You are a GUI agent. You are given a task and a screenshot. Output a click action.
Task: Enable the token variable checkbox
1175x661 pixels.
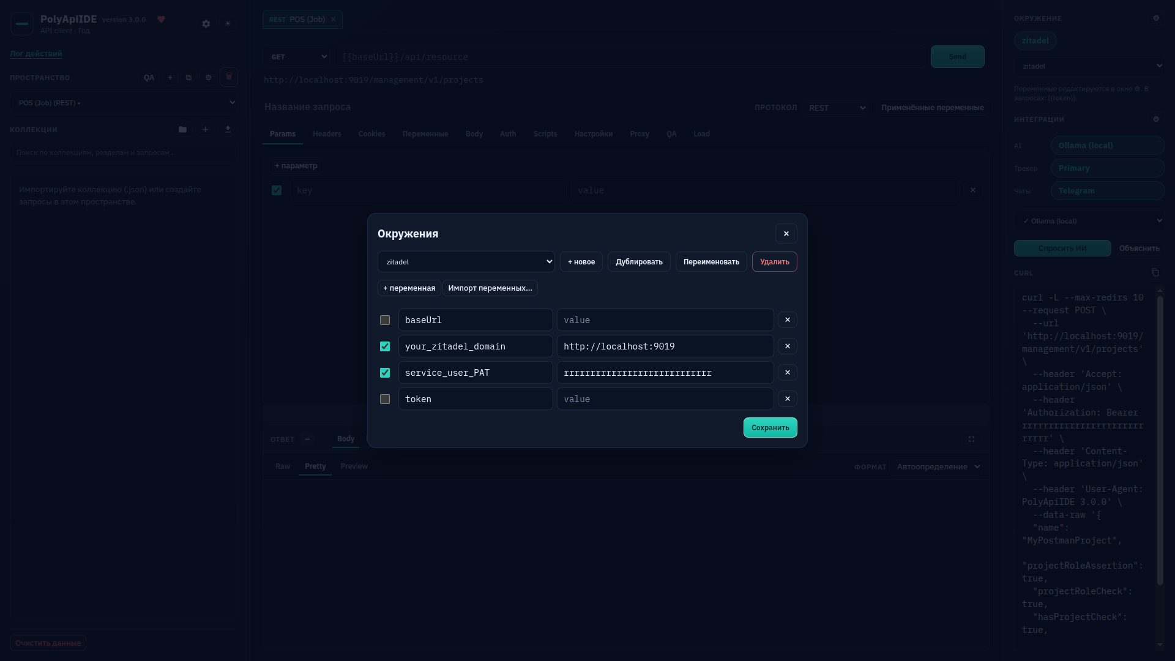click(385, 399)
